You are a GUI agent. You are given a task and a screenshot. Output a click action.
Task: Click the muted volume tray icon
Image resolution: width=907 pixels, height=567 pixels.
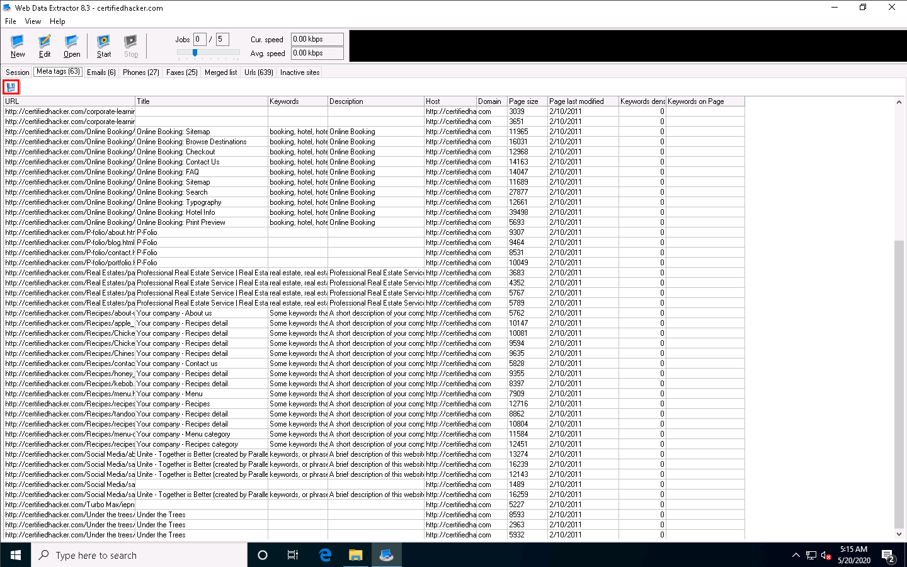pos(826,556)
